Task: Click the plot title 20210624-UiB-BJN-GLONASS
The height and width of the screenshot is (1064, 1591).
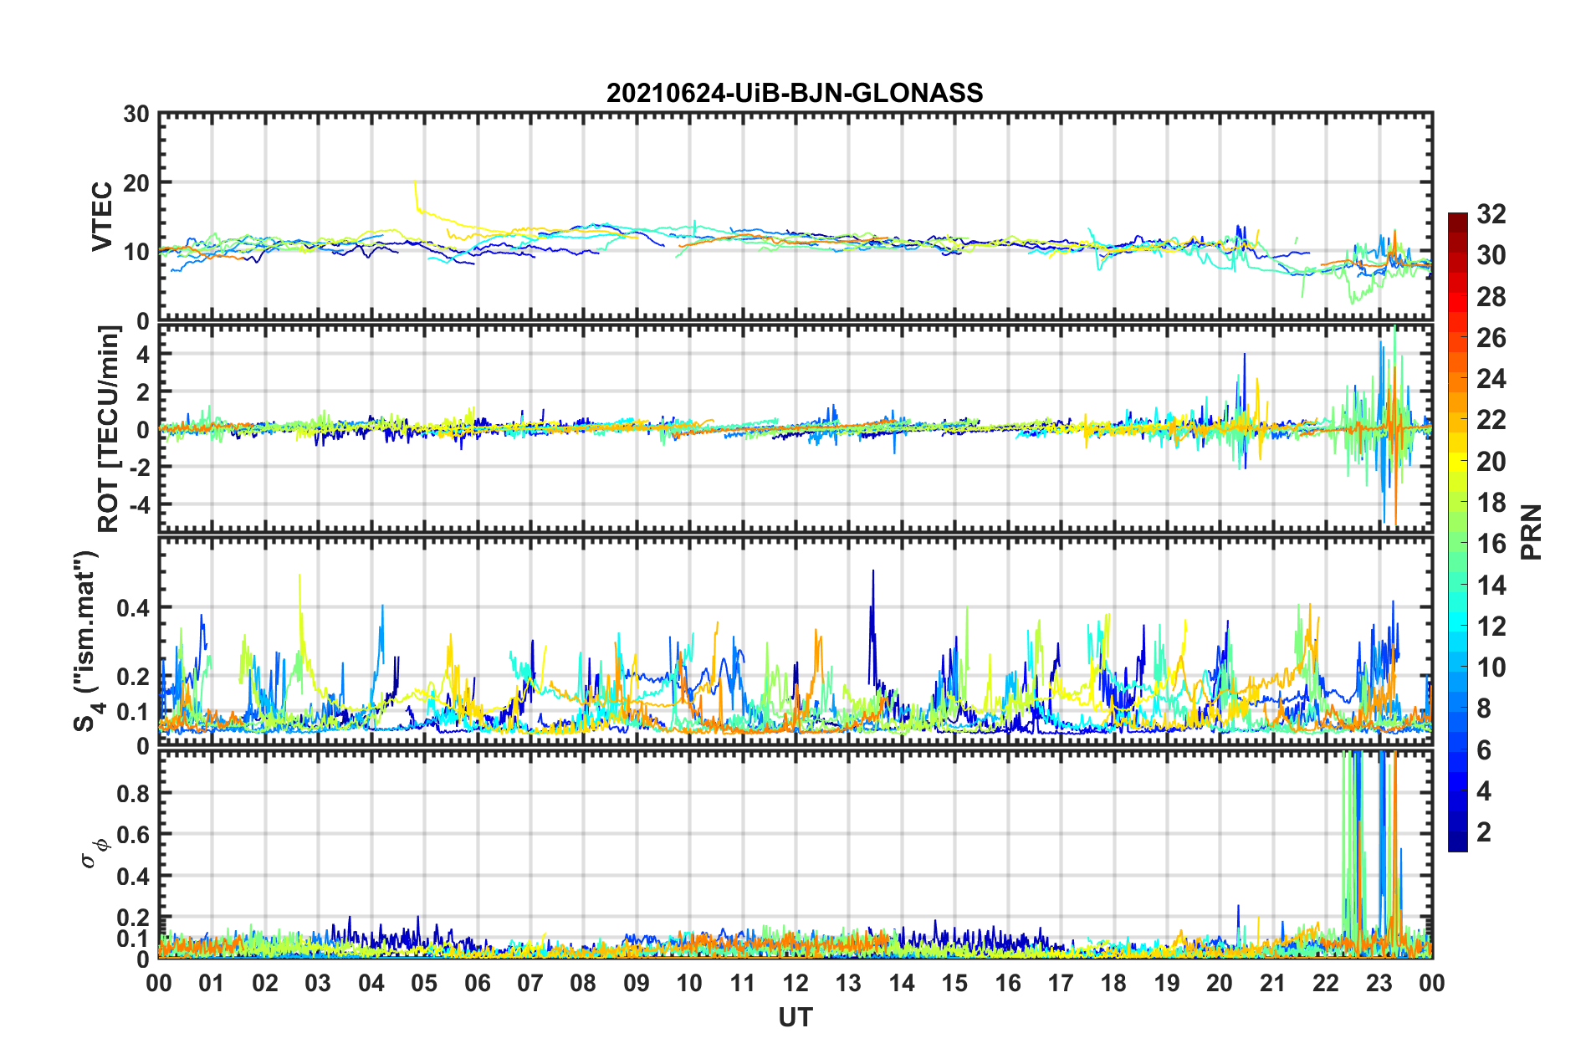Action: [x=795, y=93]
